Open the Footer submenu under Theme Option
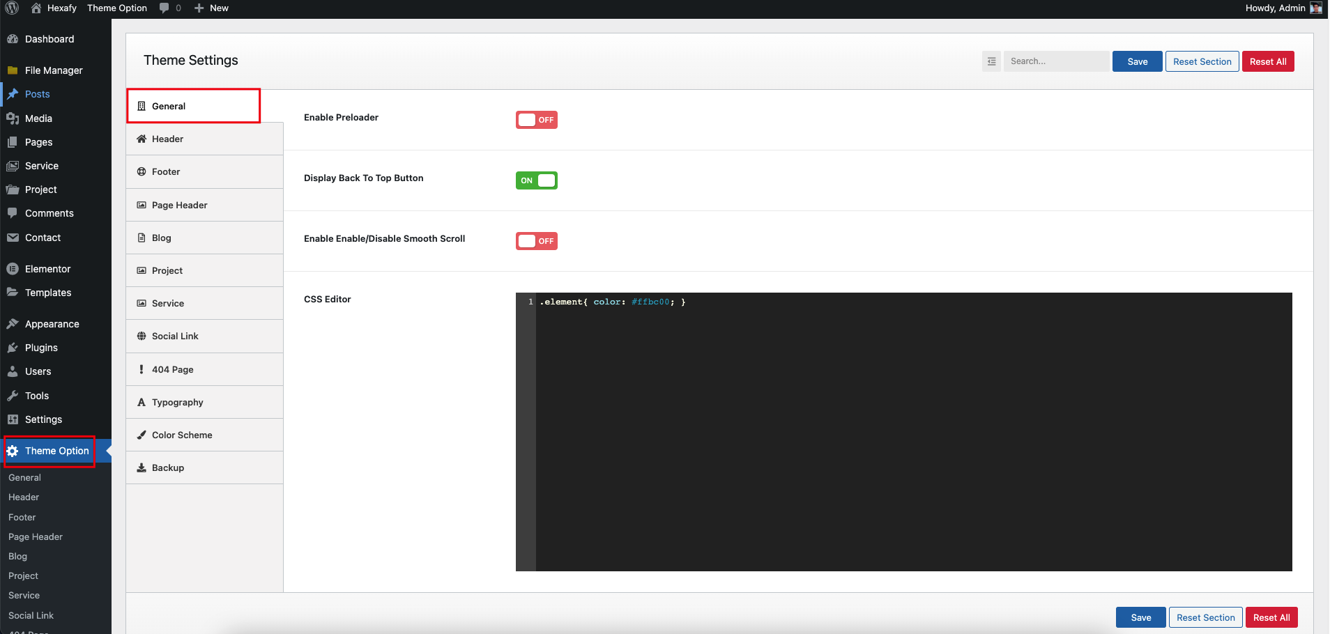Viewport: 1330px width, 634px height. (22, 517)
